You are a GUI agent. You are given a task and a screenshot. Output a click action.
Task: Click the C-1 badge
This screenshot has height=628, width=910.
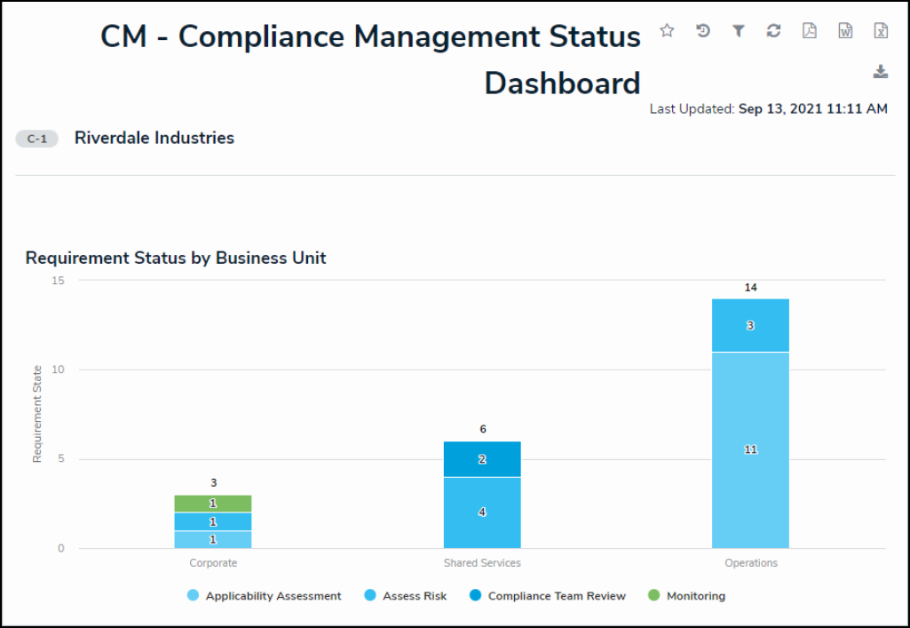(x=37, y=139)
